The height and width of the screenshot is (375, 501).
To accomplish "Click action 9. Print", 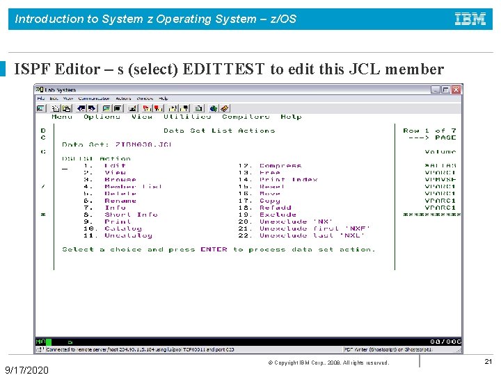I will pyautogui.click(x=107, y=222).
